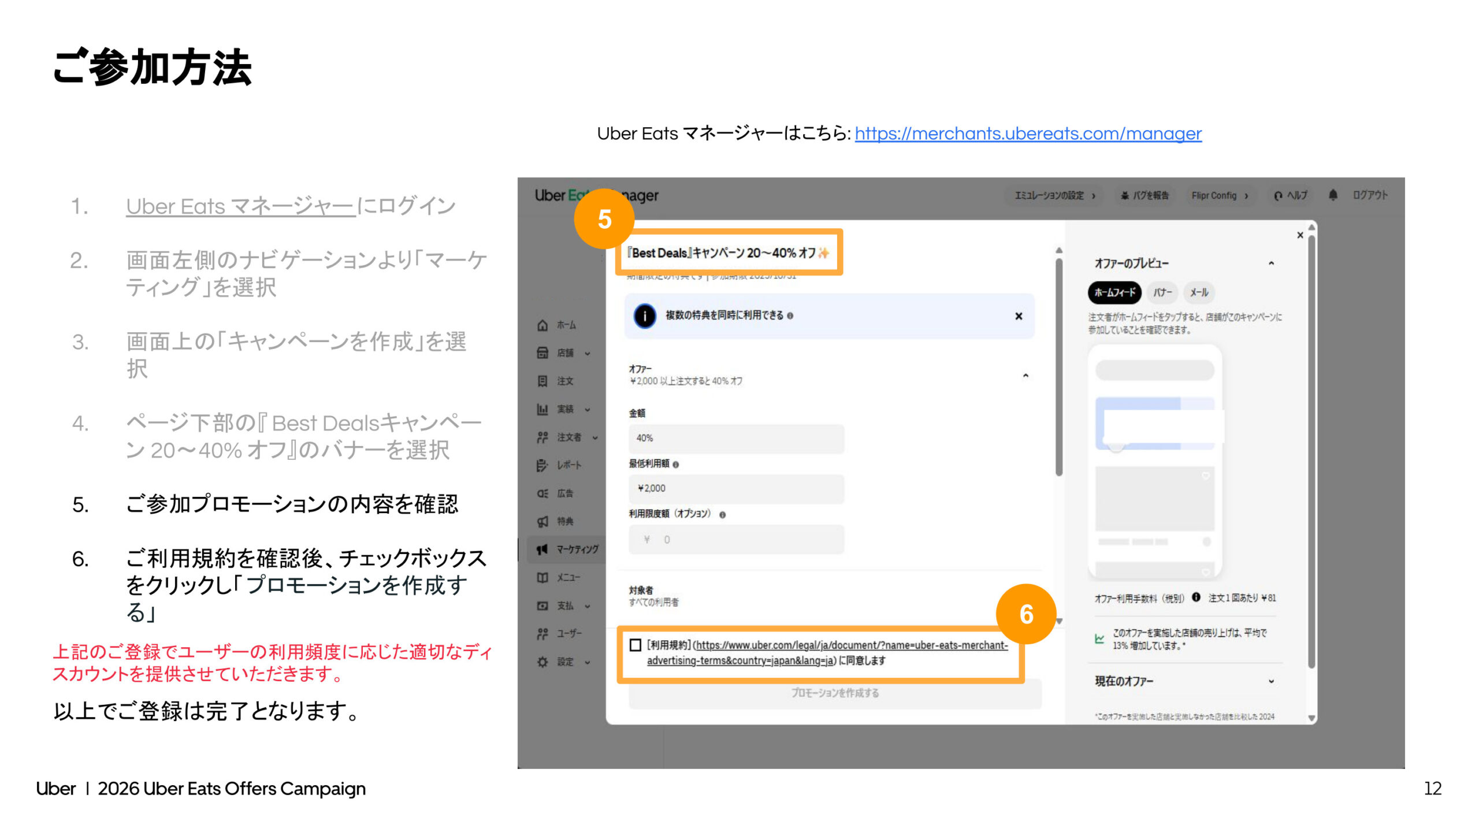1479x832 pixels.
Task: Click the 注文1回あたり ¥81 fee text
Action: (x=1242, y=598)
